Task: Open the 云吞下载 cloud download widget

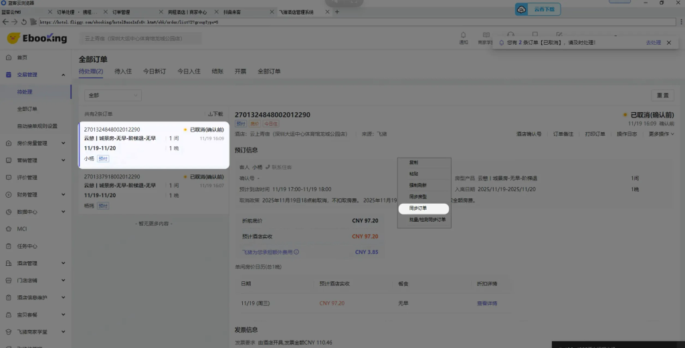Action: [537, 9]
